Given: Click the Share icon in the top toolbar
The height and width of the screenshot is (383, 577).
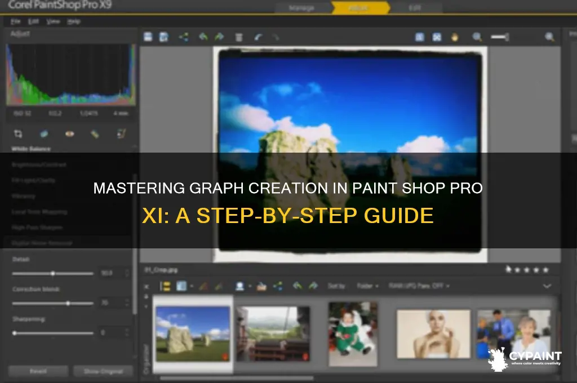Looking at the screenshot, I should (183, 37).
